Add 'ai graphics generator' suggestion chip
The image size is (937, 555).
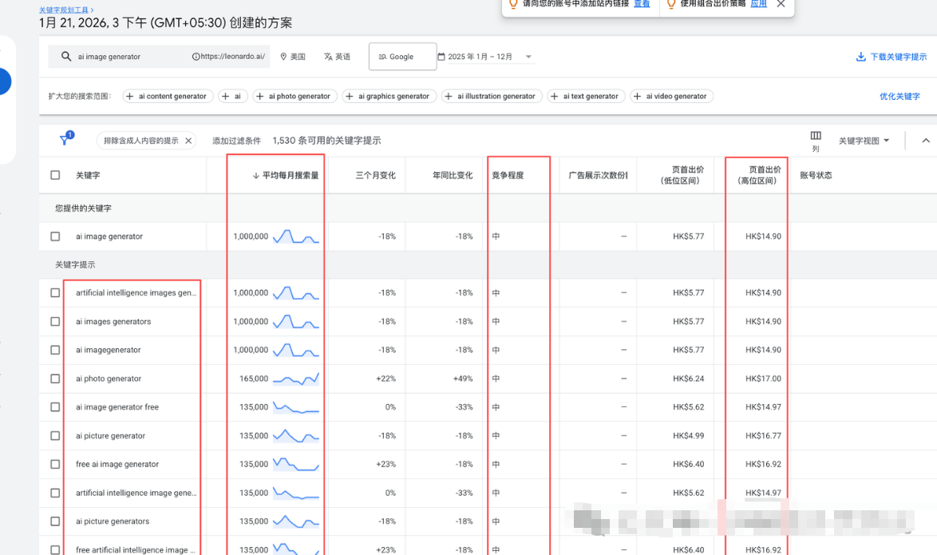coord(389,97)
